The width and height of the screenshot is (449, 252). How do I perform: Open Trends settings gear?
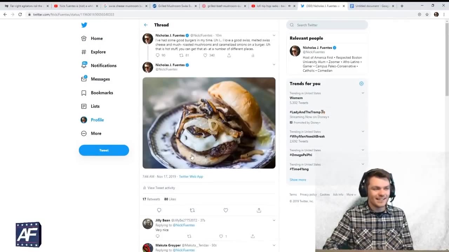coord(361,84)
